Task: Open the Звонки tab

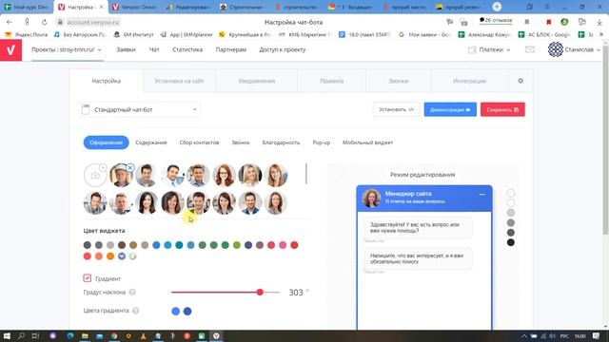Action: [x=398, y=81]
